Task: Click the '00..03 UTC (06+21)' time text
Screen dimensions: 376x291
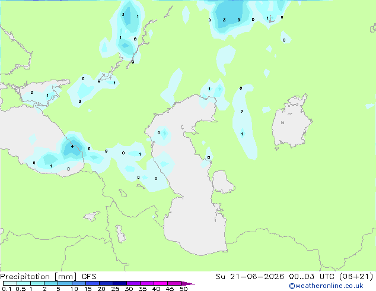Action: [331, 277]
